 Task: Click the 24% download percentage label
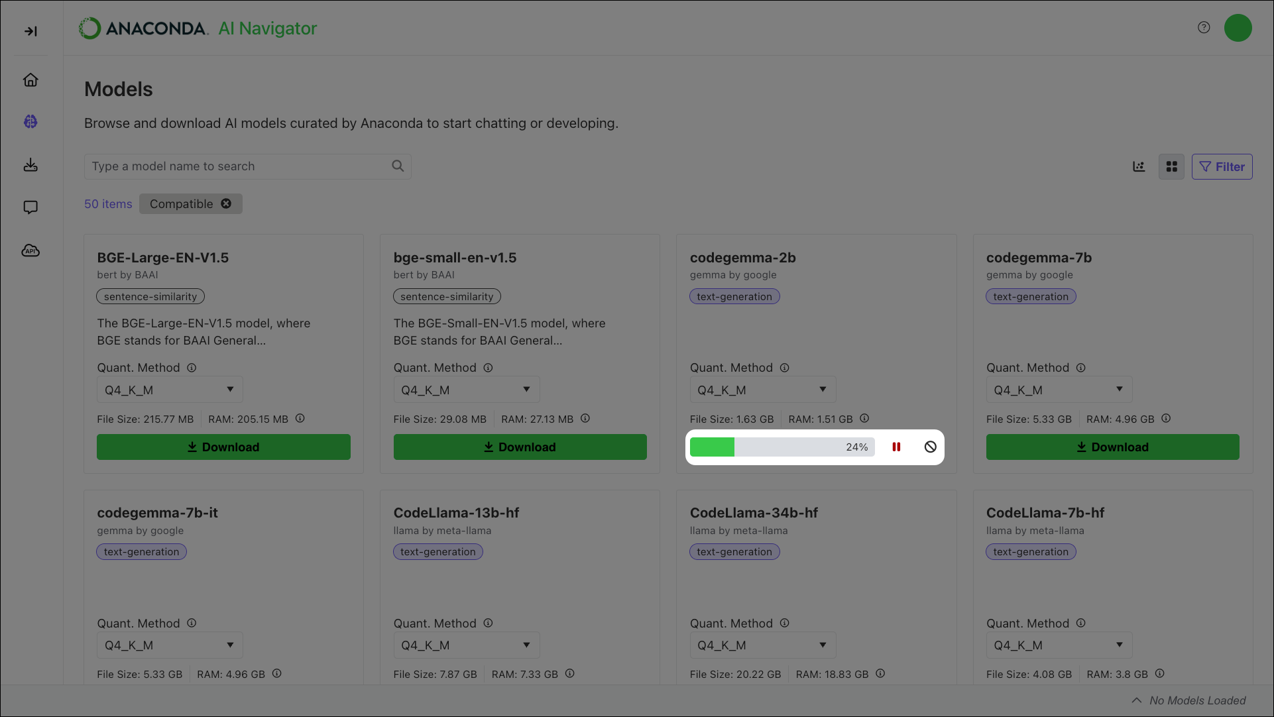coord(857,447)
